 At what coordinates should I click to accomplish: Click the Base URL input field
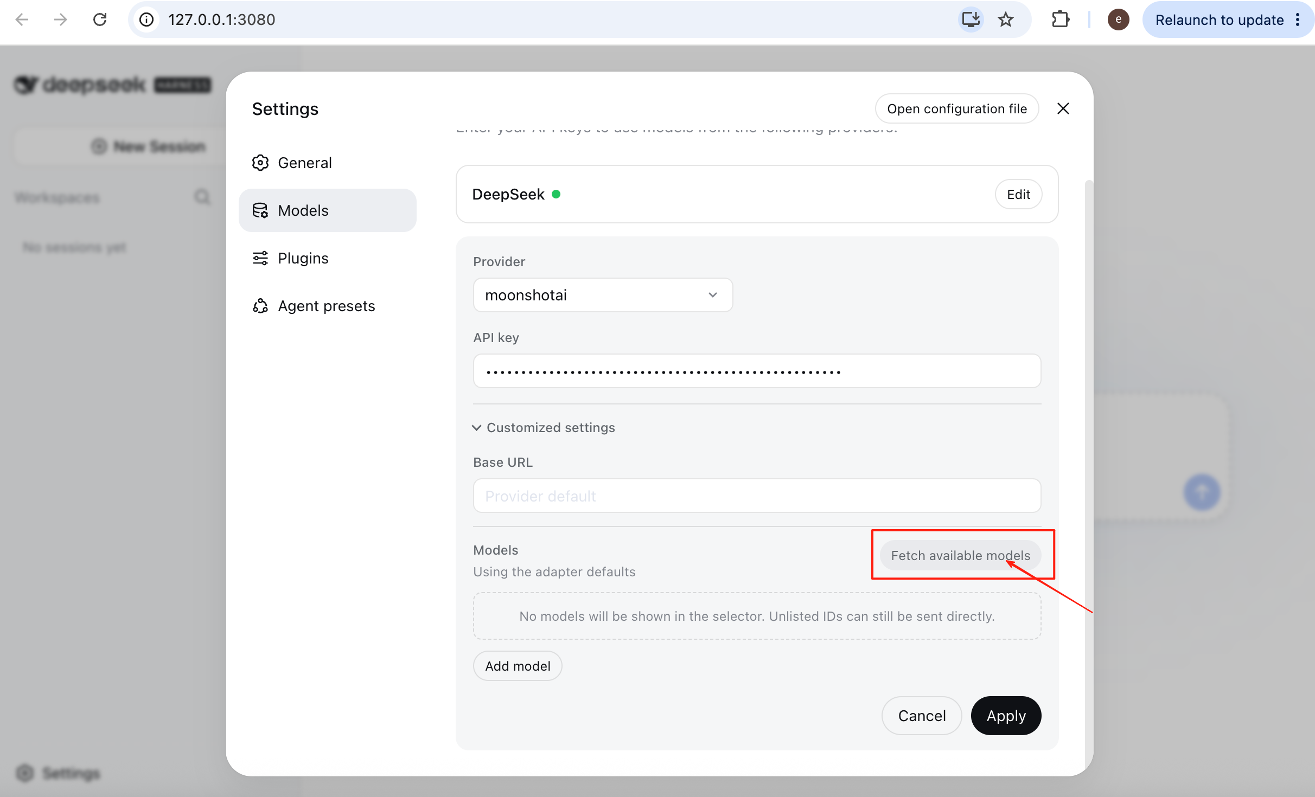[x=757, y=496]
